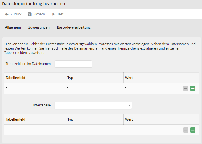This screenshot has height=144, width=202.
Task: Select the Wert cell in the upper table row
Action: [x=153, y=87]
